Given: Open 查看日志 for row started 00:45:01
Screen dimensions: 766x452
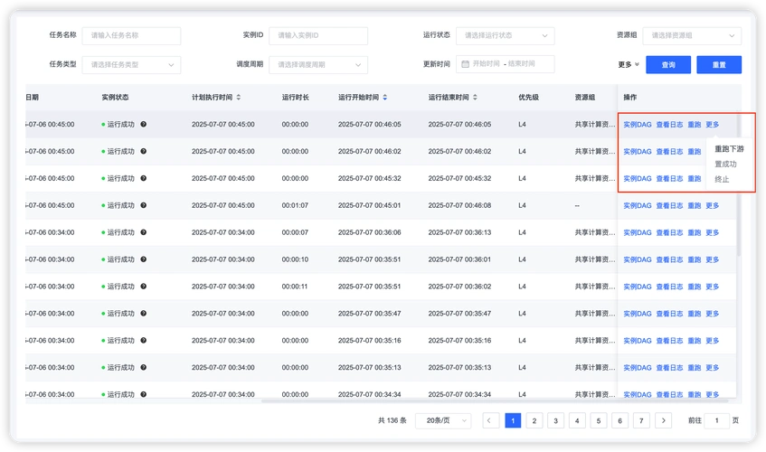Looking at the screenshot, I should [669, 205].
